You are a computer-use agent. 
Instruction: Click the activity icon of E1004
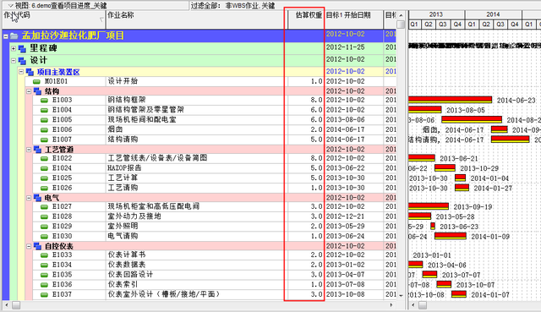click(44, 111)
